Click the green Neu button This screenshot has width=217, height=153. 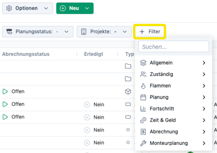coord(75,8)
